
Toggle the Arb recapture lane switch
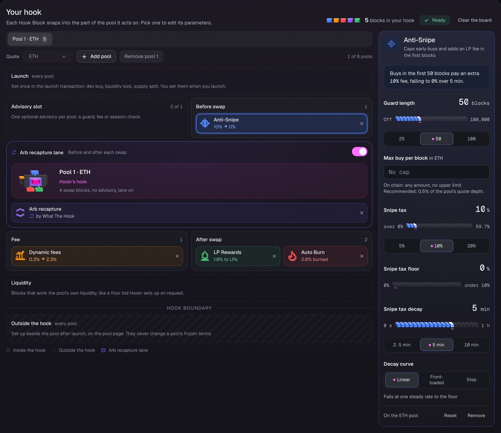click(x=359, y=152)
